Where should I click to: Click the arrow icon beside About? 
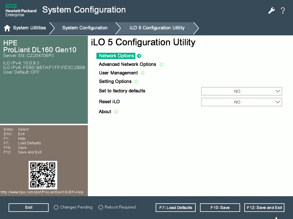pyautogui.click(x=116, y=112)
